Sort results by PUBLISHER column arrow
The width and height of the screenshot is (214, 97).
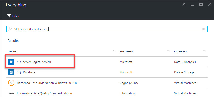point(168,51)
